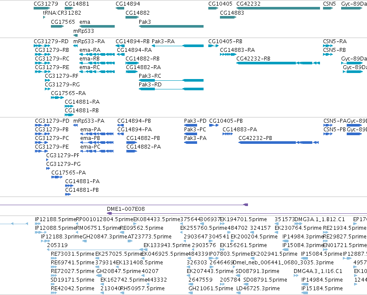
Task: Click protein CG14882-PB
Action: tap(143, 138)
